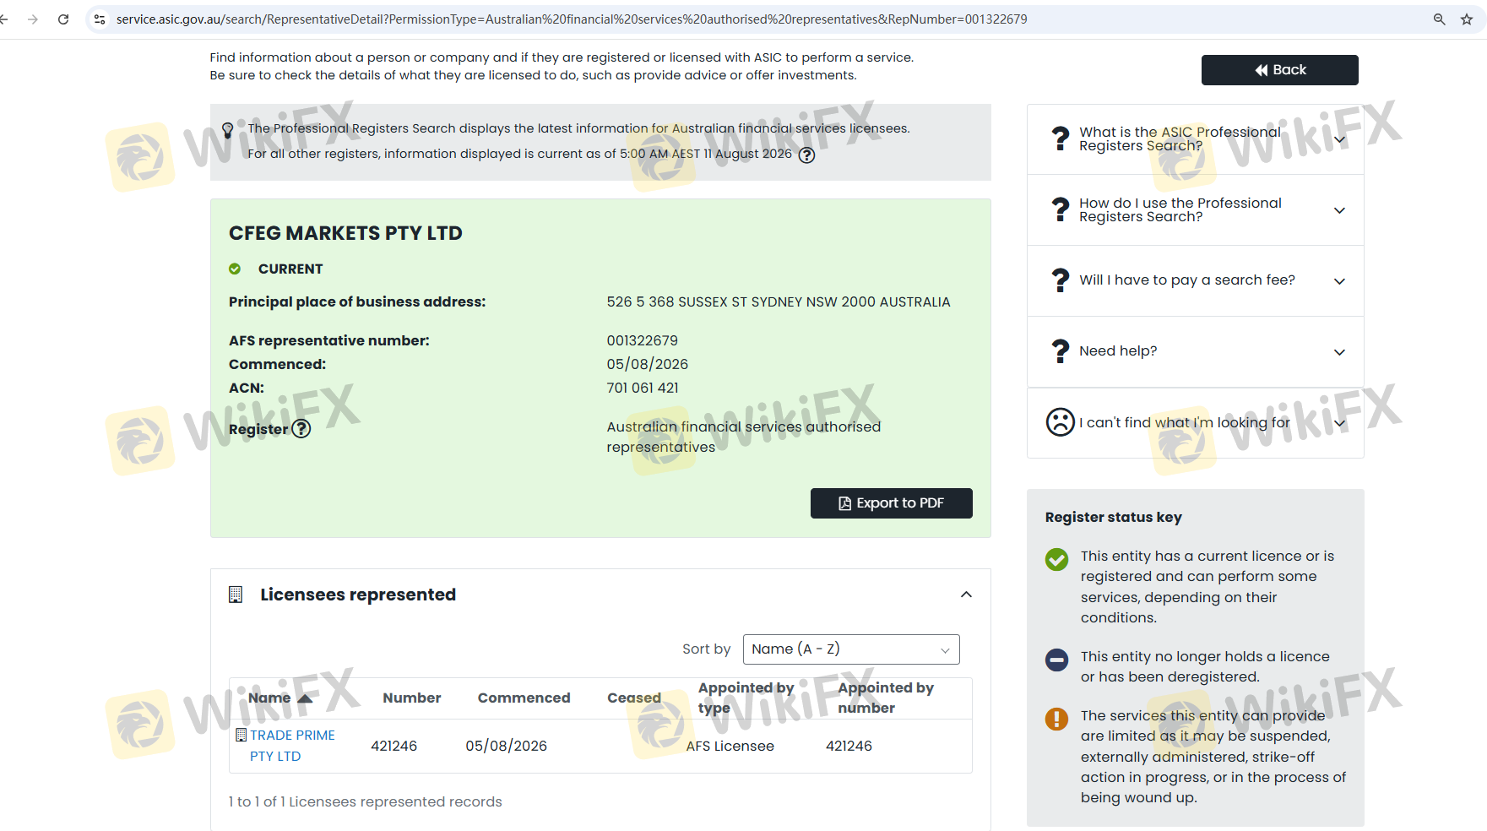Sort the table by the Name column arrow

pyautogui.click(x=305, y=698)
